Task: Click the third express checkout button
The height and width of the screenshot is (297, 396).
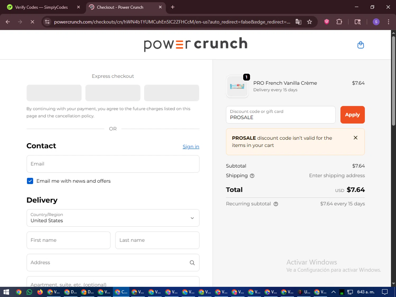Action: coord(172,93)
